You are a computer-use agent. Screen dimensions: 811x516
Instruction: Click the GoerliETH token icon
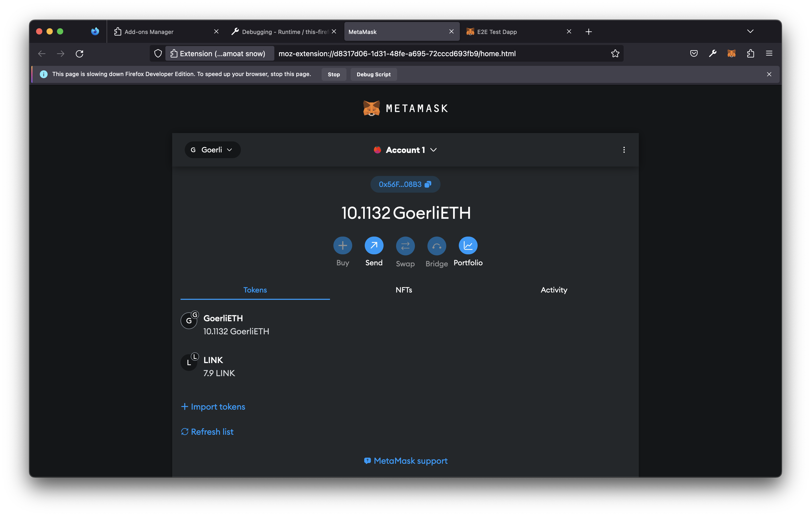click(189, 320)
